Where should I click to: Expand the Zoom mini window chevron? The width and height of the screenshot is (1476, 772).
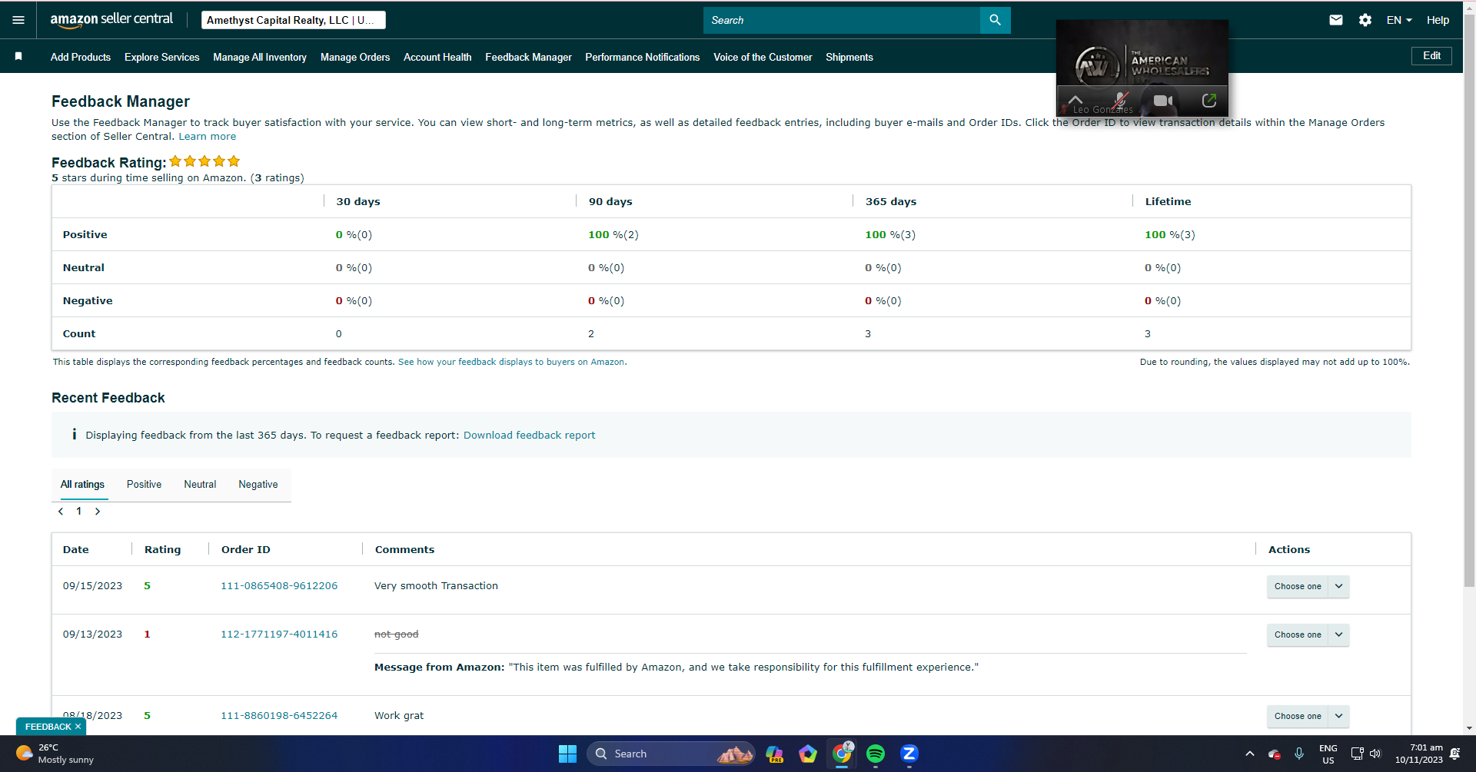pos(1075,100)
